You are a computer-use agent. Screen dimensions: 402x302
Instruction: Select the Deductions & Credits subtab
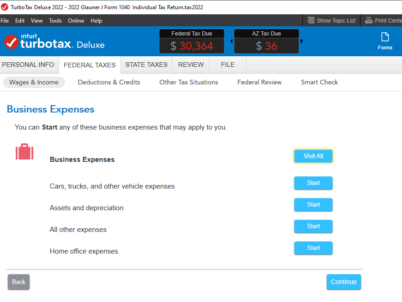(x=109, y=82)
